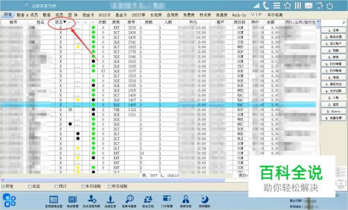Viewport: 348px width, 210px height.
Task: Select the row with room 2535
Action: point(158,28)
